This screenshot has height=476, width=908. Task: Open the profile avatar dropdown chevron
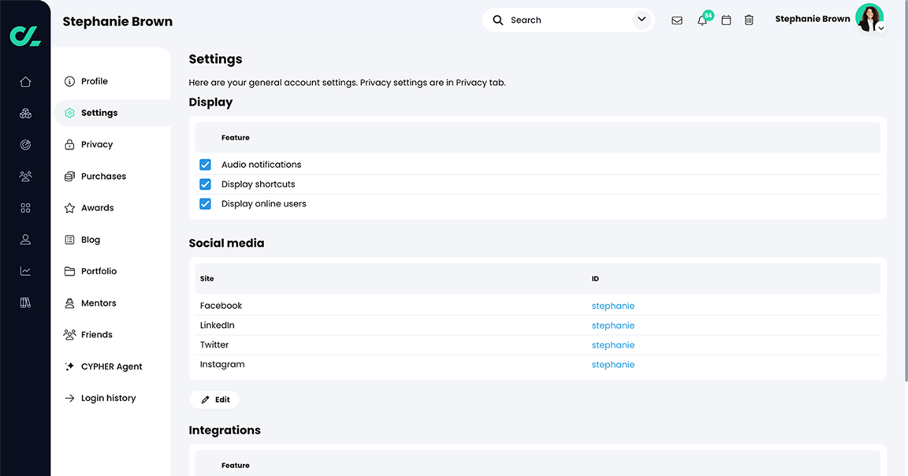880,27
